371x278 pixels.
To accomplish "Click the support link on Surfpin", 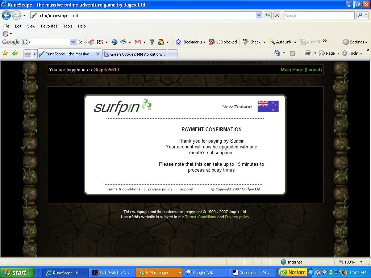I will pyautogui.click(x=187, y=189).
